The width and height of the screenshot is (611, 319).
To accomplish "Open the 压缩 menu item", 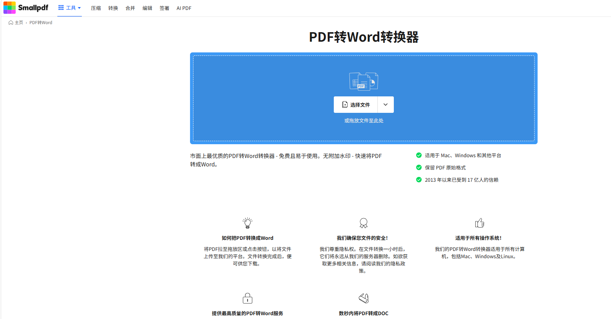I will click(96, 8).
